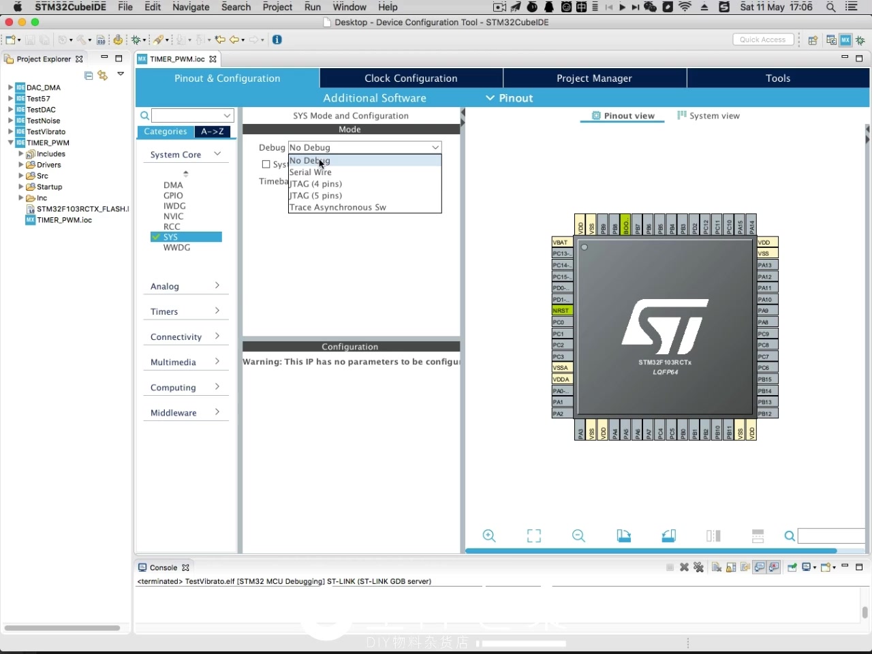Image resolution: width=872 pixels, height=654 pixels.
Task: Click the blue information icon in toolbar
Action: tap(277, 40)
